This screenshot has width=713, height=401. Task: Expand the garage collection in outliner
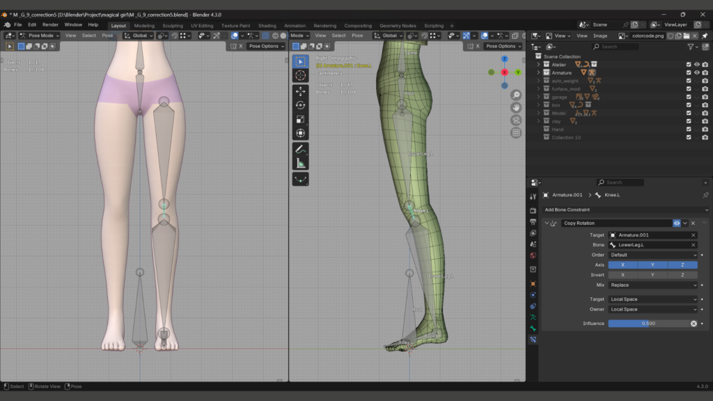[538, 97]
